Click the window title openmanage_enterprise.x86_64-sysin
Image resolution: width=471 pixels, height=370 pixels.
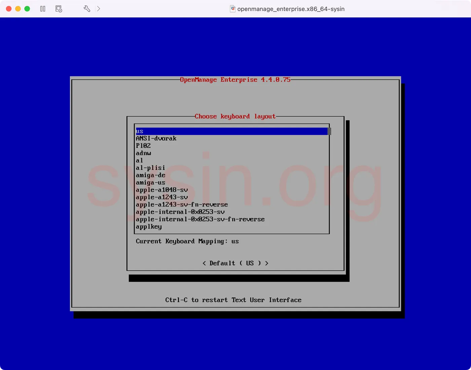point(291,9)
